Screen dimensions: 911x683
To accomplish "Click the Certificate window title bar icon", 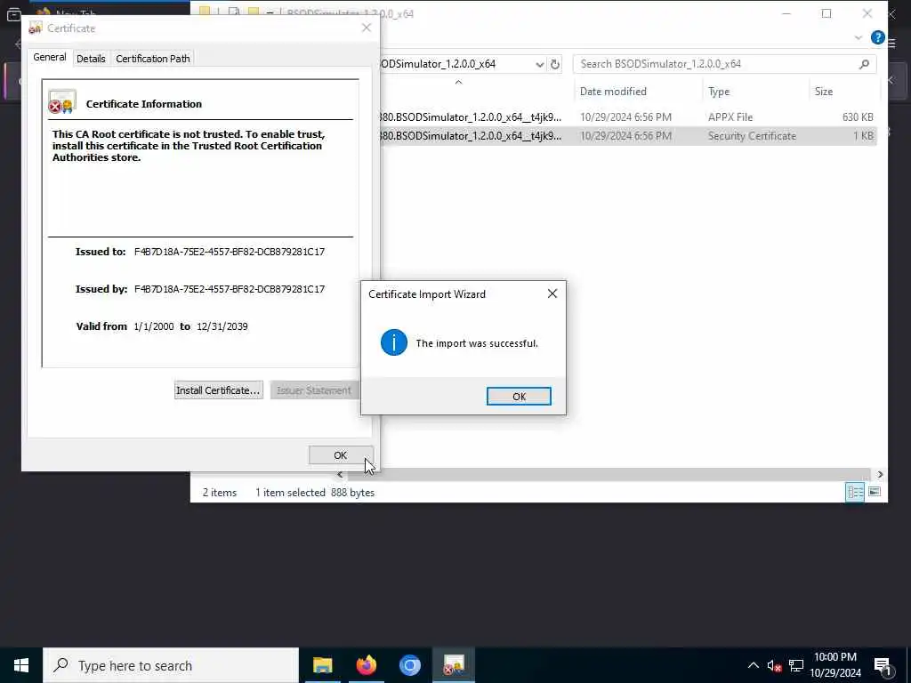I will click(36, 28).
